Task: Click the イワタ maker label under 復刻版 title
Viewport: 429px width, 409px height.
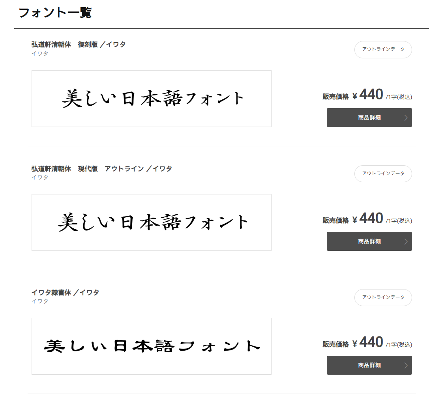Action: (x=40, y=53)
